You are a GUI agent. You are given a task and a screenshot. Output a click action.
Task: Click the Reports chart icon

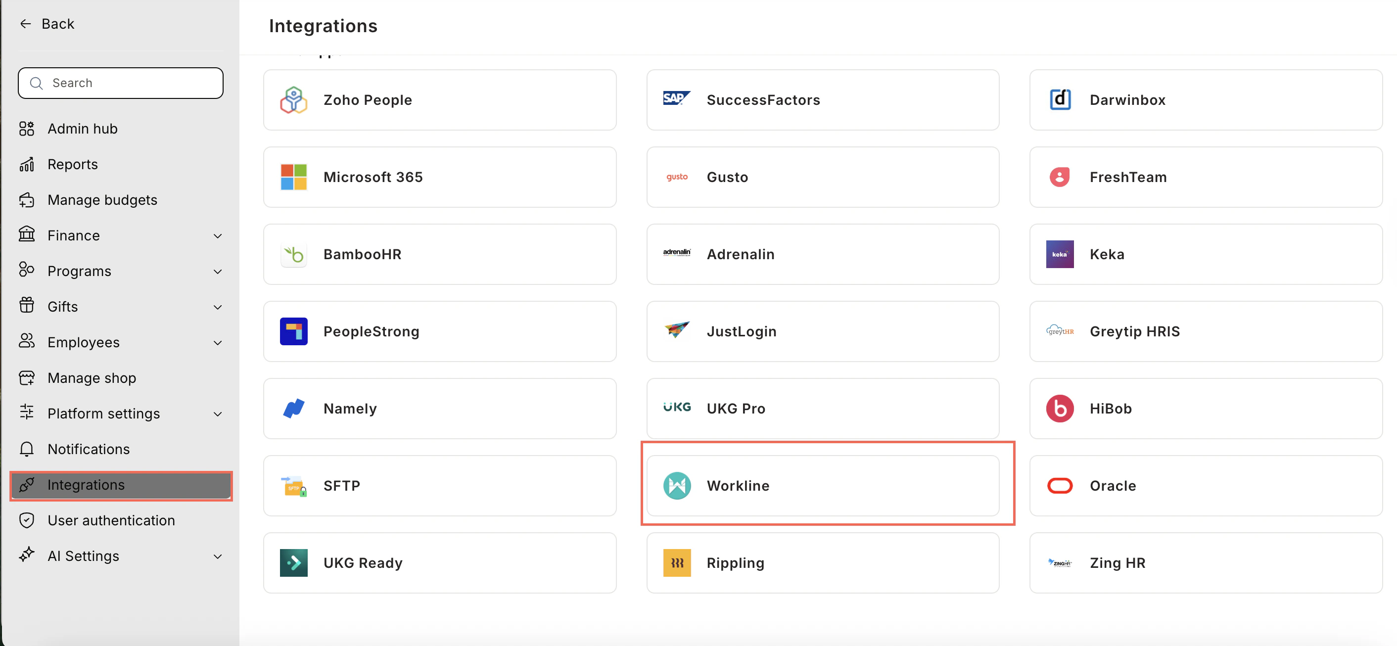point(27,164)
